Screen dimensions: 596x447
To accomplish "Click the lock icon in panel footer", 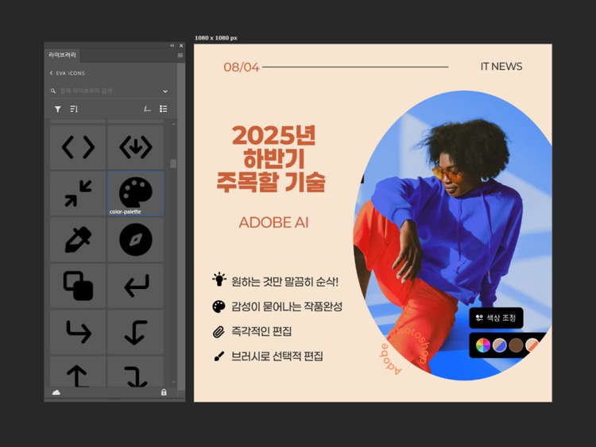I will (164, 392).
